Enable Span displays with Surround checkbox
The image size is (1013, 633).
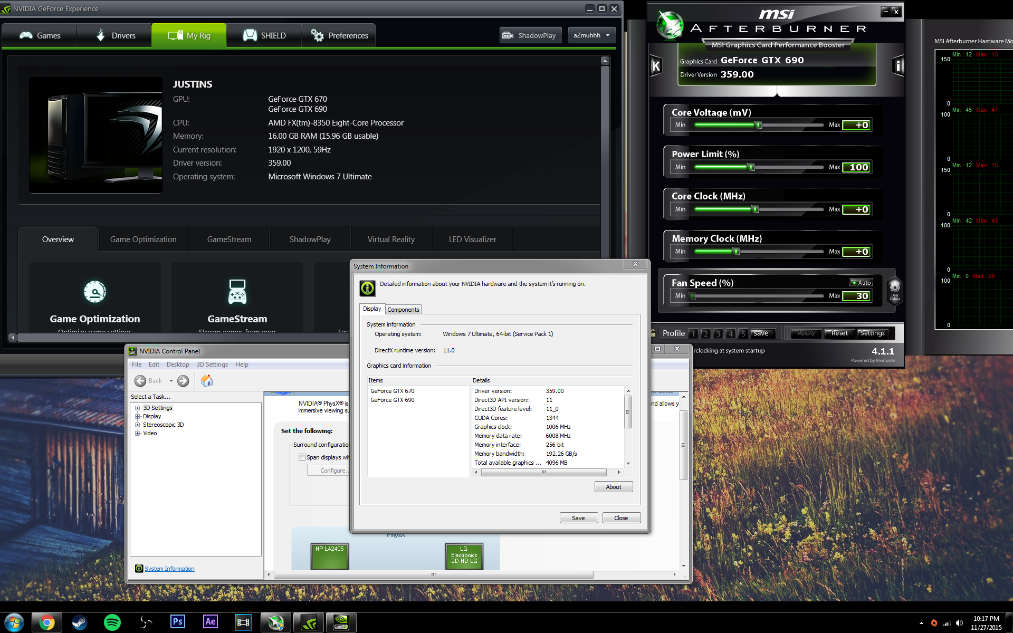[302, 457]
